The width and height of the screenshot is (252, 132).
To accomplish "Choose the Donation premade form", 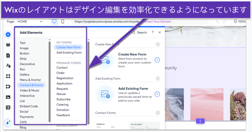I will pos(63,110).
